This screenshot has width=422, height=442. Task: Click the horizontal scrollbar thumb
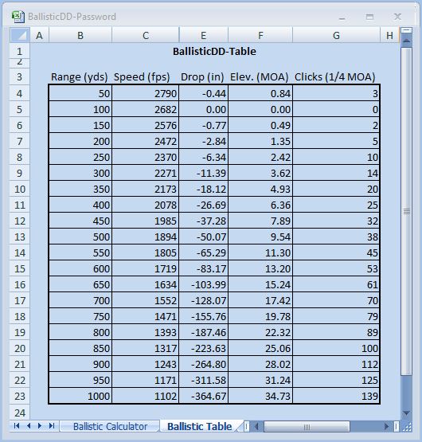pyautogui.click(x=307, y=427)
